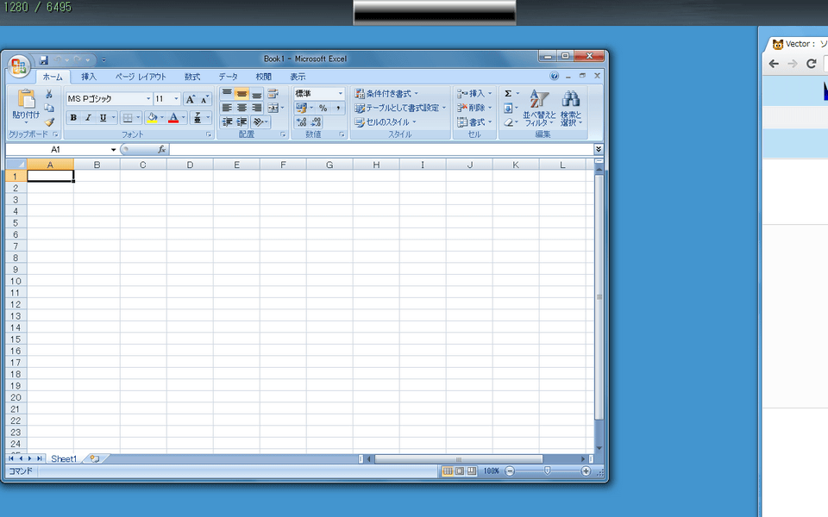
Task: Expand the formula bar with the chevron
Action: pos(599,149)
